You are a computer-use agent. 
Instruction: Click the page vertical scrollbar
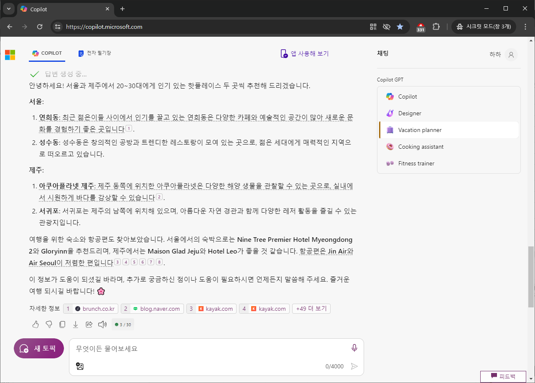pyautogui.click(x=531, y=276)
